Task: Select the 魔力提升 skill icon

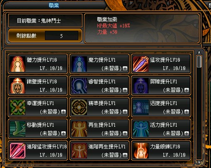Action: pyautogui.click(x=79, y=64)
